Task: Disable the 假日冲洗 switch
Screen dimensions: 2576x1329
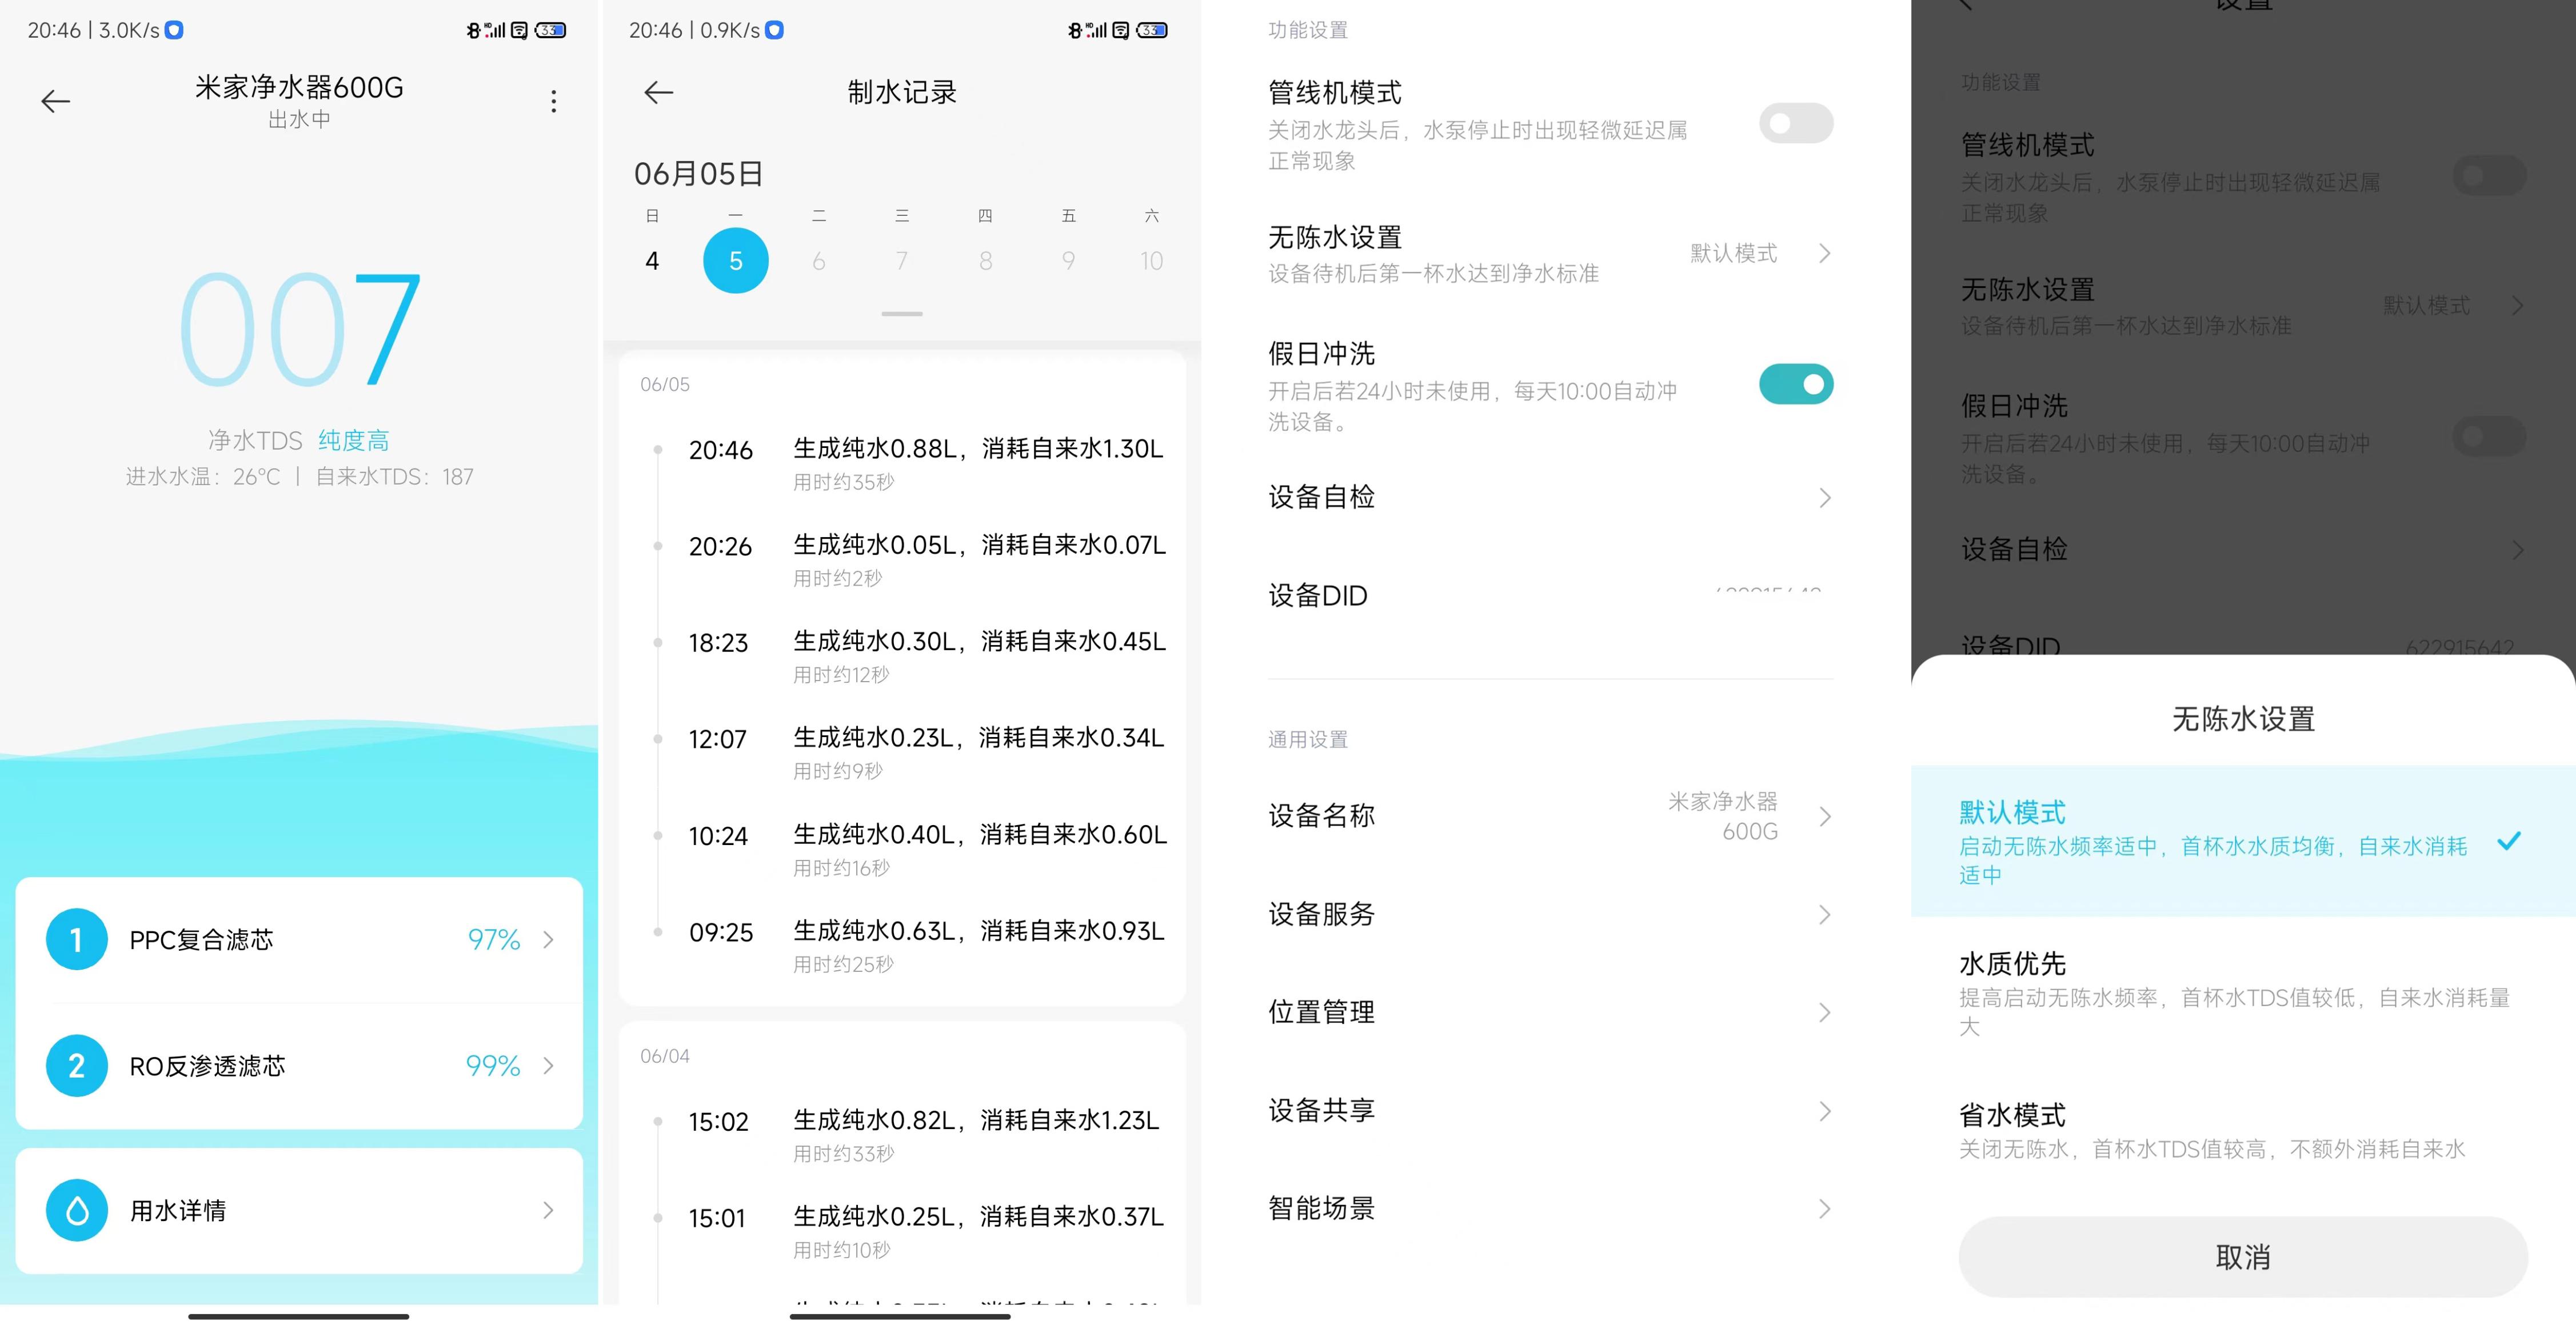Action: click(x=1795, y=384)
